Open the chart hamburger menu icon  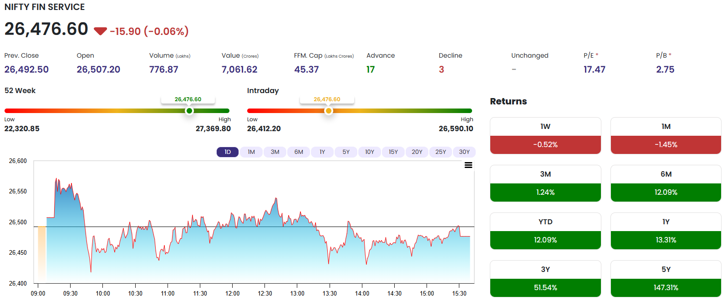tap(468, 165)
